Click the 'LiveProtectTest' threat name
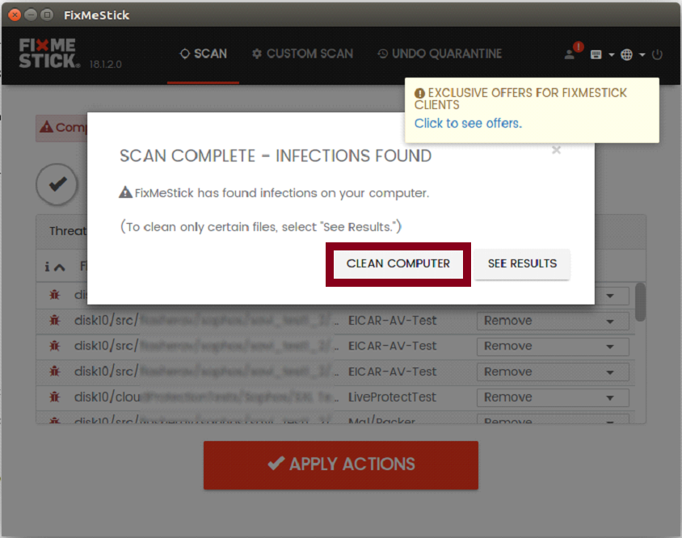This screenshot has width=682, height=538. click(x=392, y=397)
